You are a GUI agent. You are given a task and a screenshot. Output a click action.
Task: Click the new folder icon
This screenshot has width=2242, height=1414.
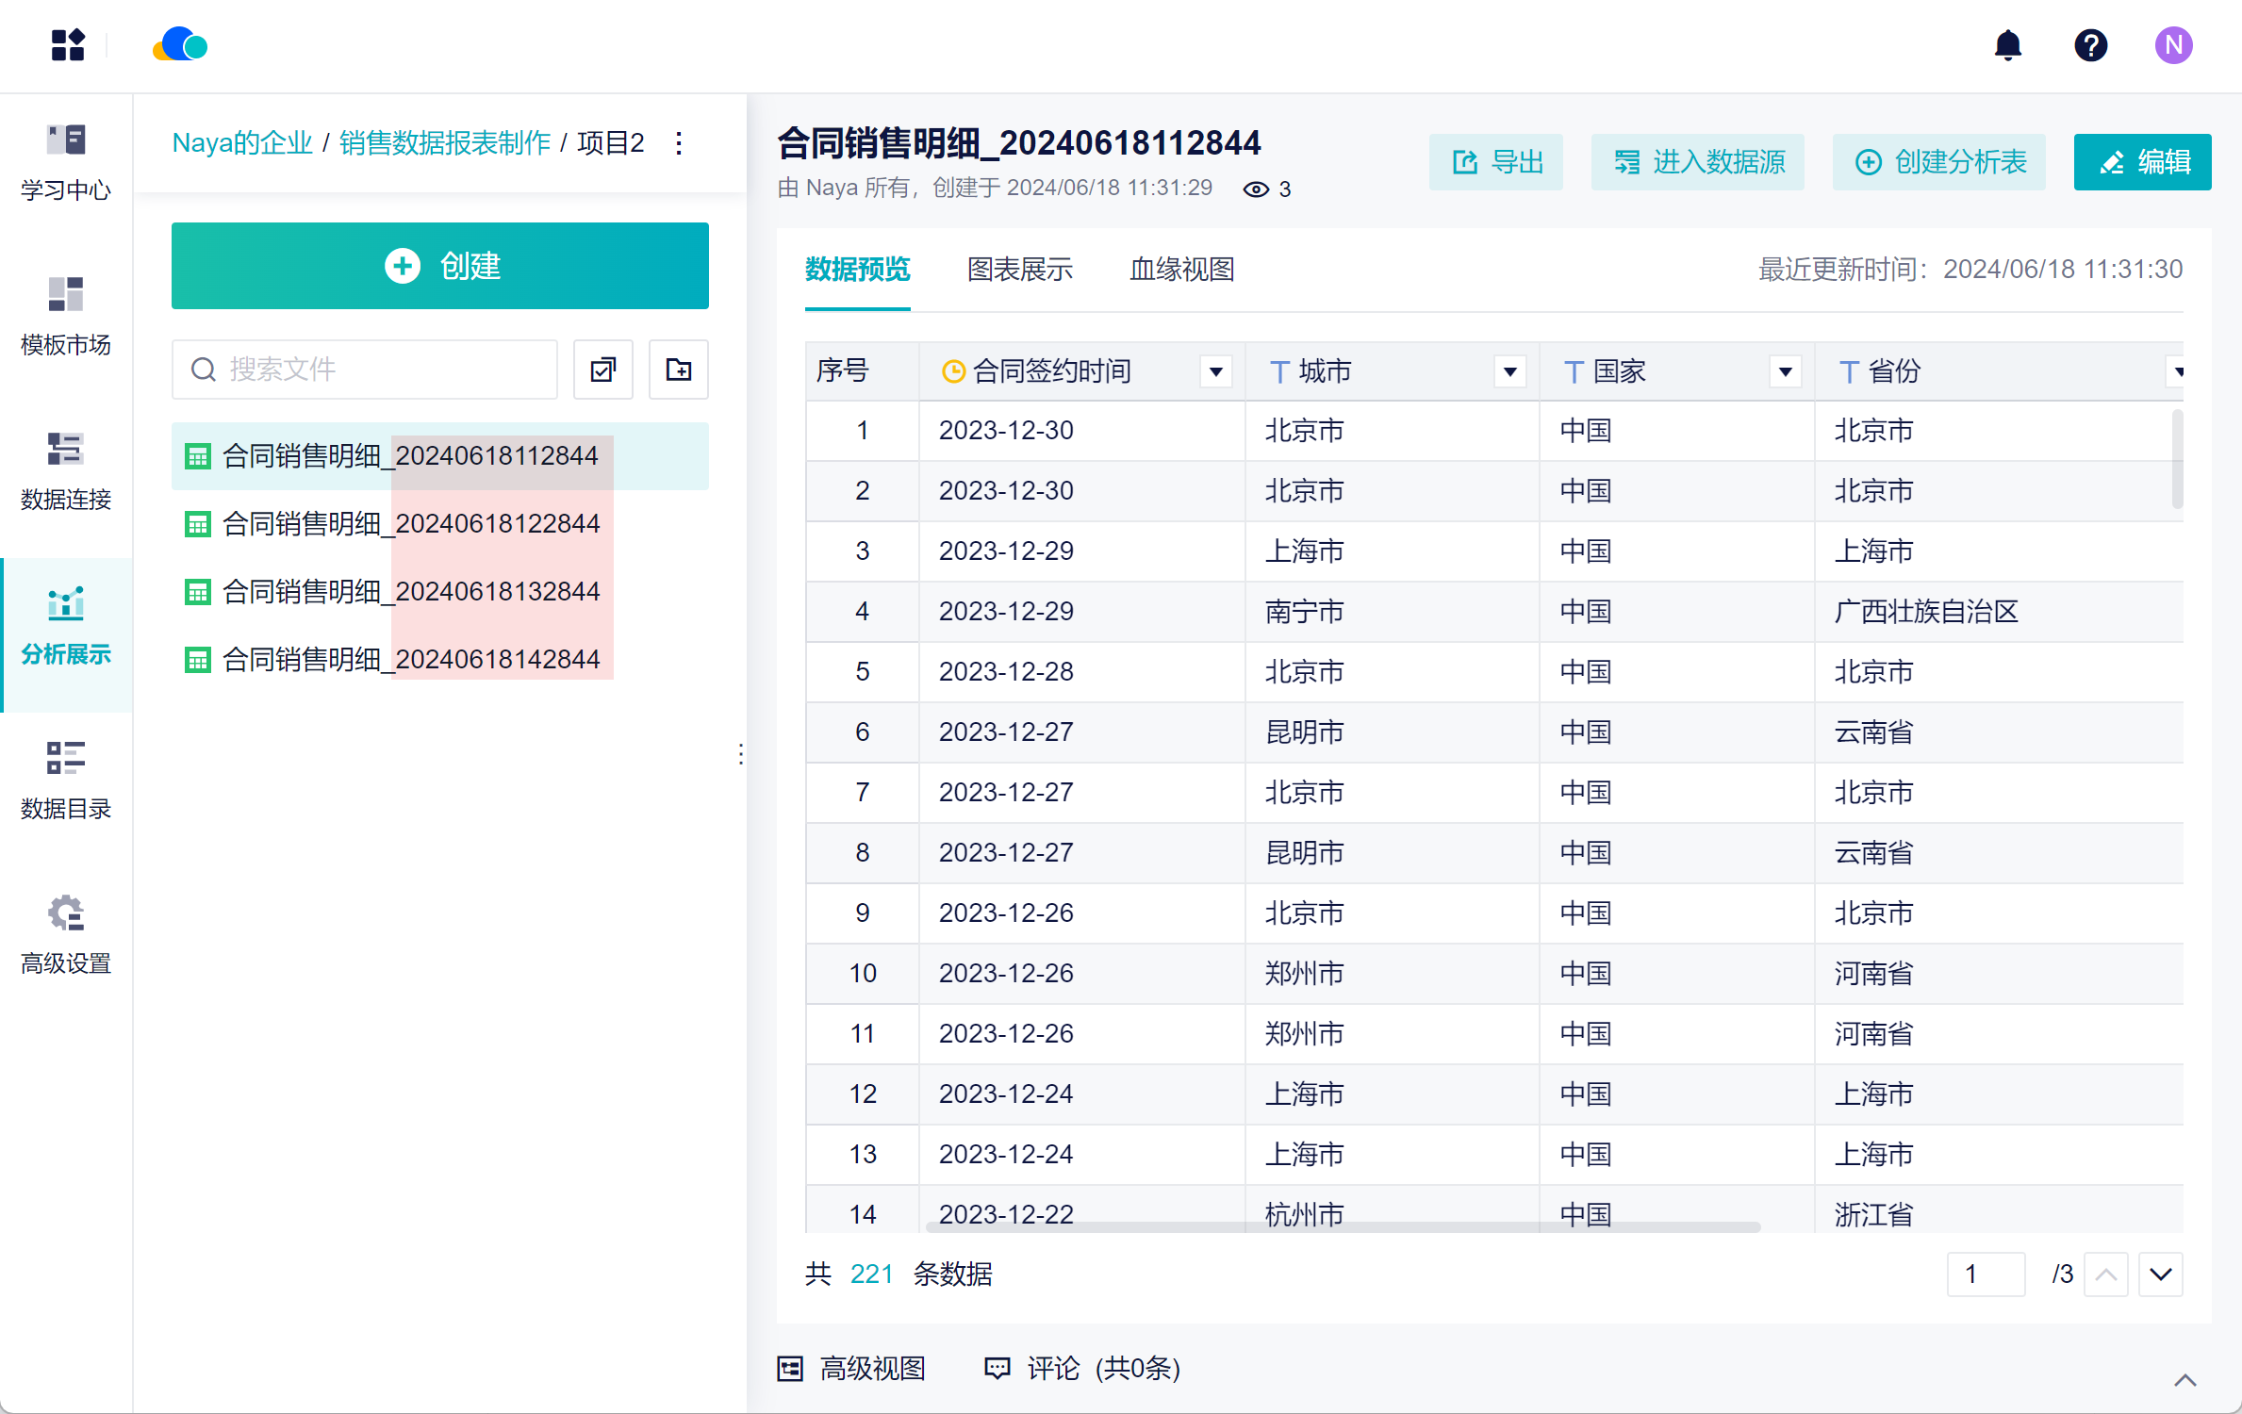click(x=678, y=370)
